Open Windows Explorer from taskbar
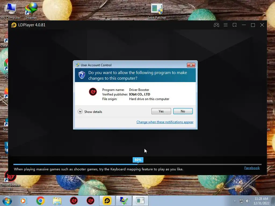This screenshot has height=206, width=275. 57,201
